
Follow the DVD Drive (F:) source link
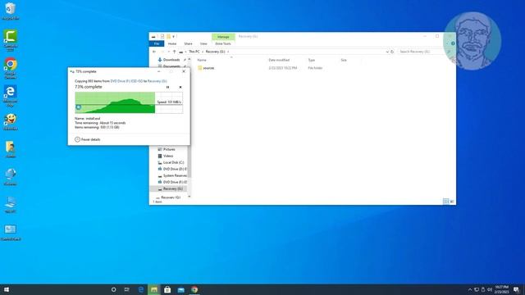pyautogui.click(x=126, y=81)
